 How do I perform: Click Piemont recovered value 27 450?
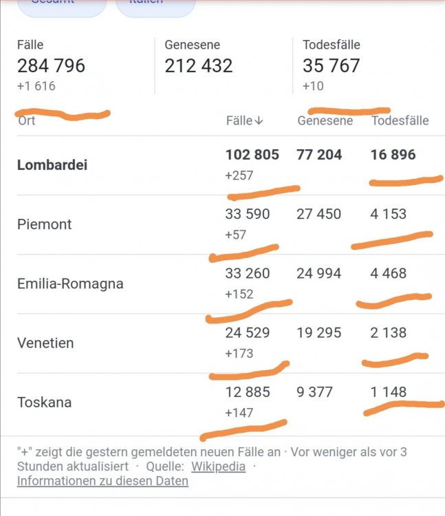(x=318, y=214)
